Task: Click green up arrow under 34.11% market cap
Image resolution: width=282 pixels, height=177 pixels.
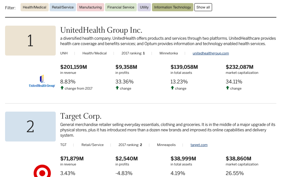Action: [x=228, y=88]
